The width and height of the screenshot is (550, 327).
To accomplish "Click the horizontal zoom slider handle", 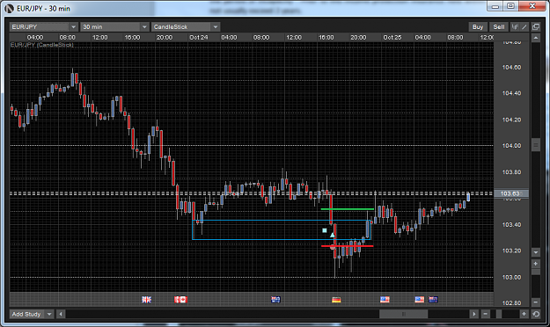I will 499,314.
